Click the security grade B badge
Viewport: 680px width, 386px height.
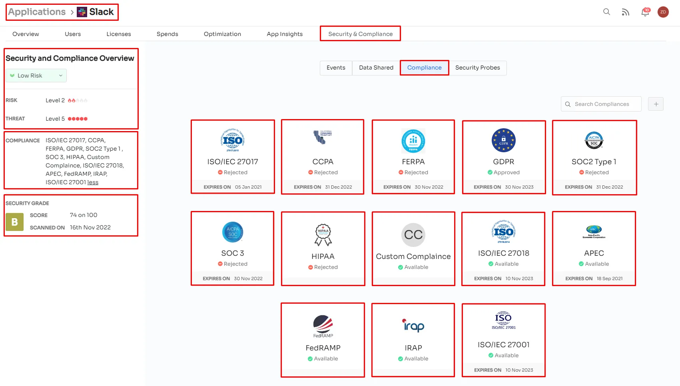[15, 222]
